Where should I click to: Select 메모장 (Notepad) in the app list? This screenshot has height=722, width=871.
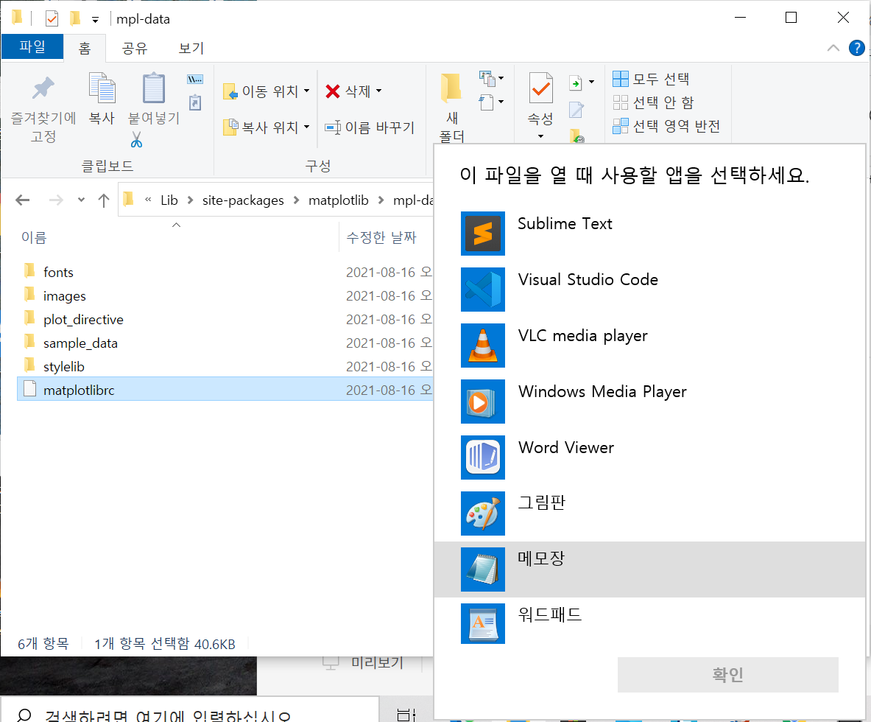pos(649,569)
